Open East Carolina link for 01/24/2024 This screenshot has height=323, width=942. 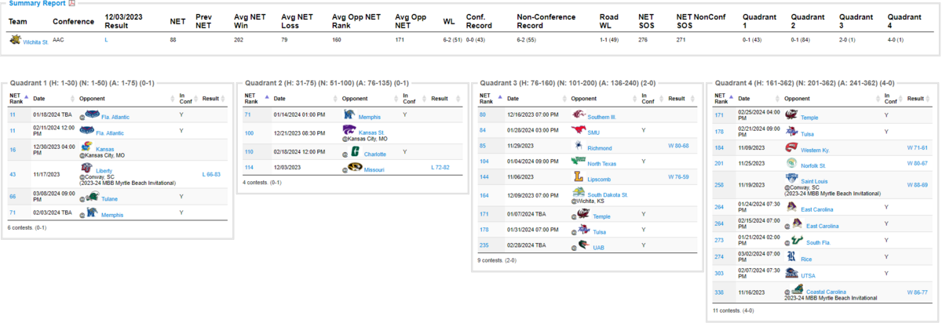817,209
